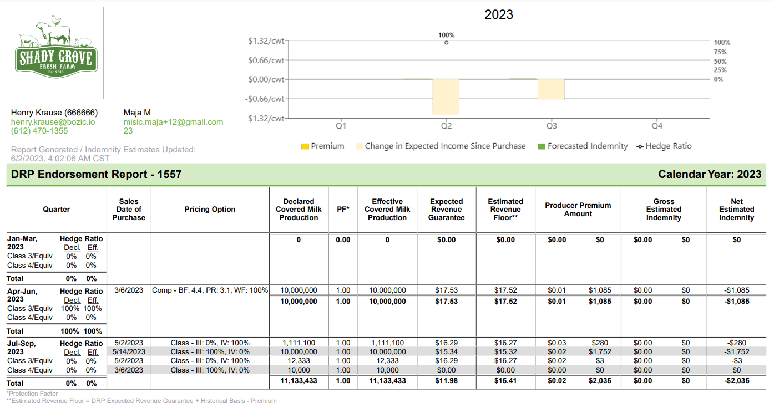Click the 1,111,100 declared production value
The width and height of the screenshot is (774, 408).
coord(299,343)
